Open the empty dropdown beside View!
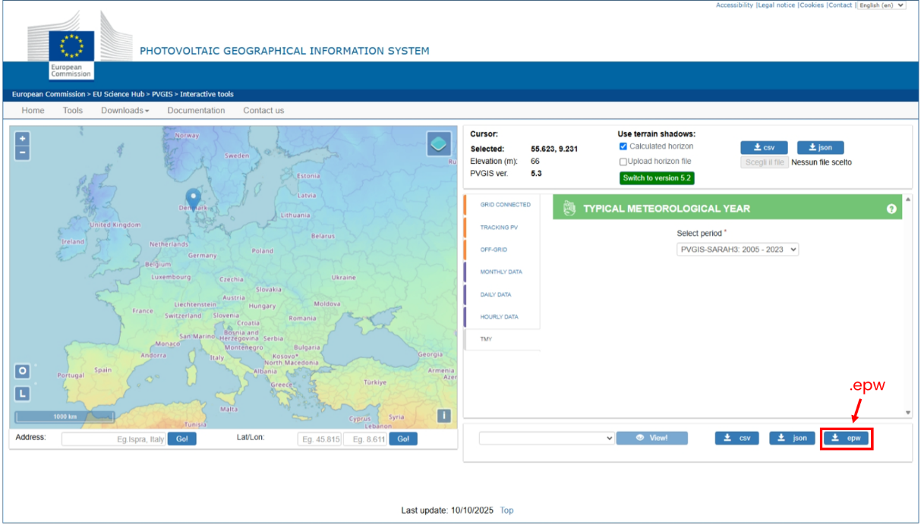The width and height of the screenshot is (921, 525). pos(546,438)
